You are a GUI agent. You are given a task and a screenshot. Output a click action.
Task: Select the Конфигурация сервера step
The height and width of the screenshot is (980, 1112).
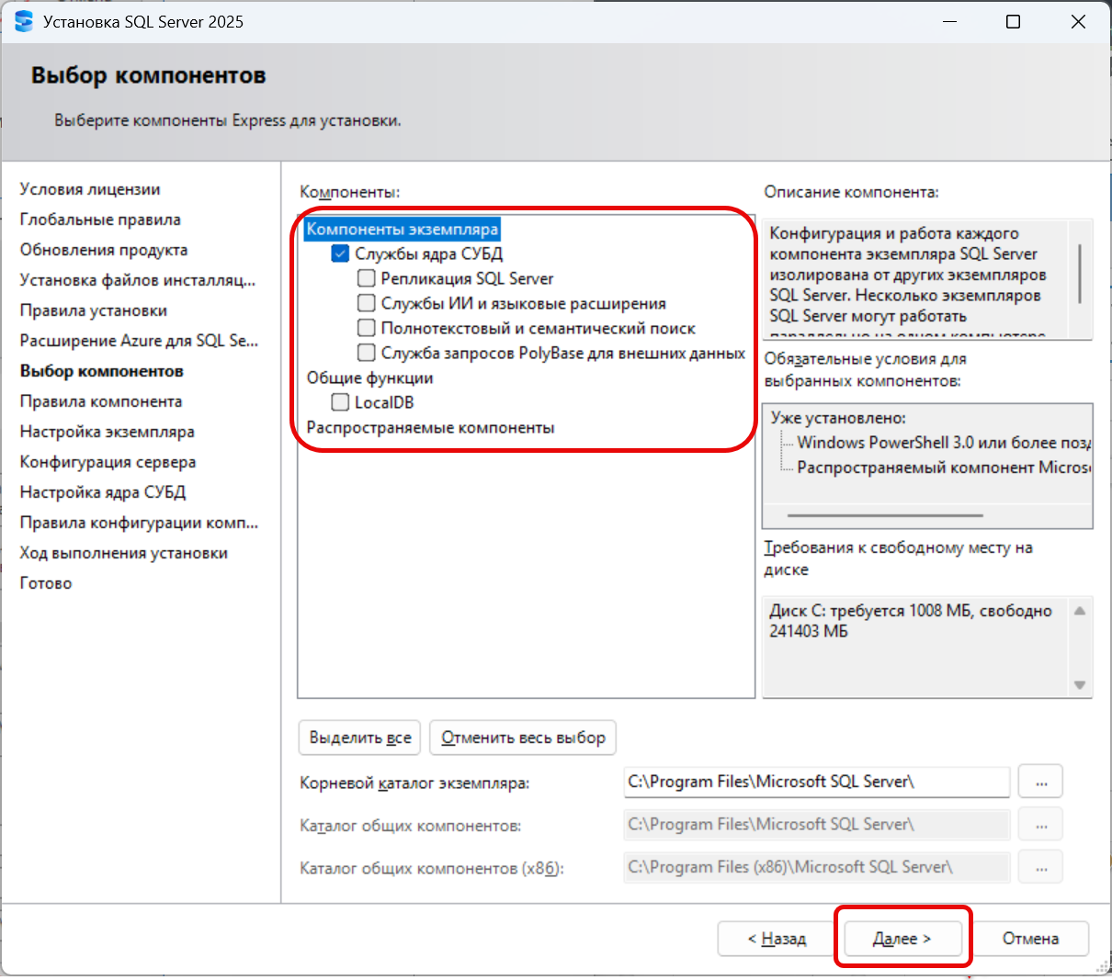(x=108, y=462)
